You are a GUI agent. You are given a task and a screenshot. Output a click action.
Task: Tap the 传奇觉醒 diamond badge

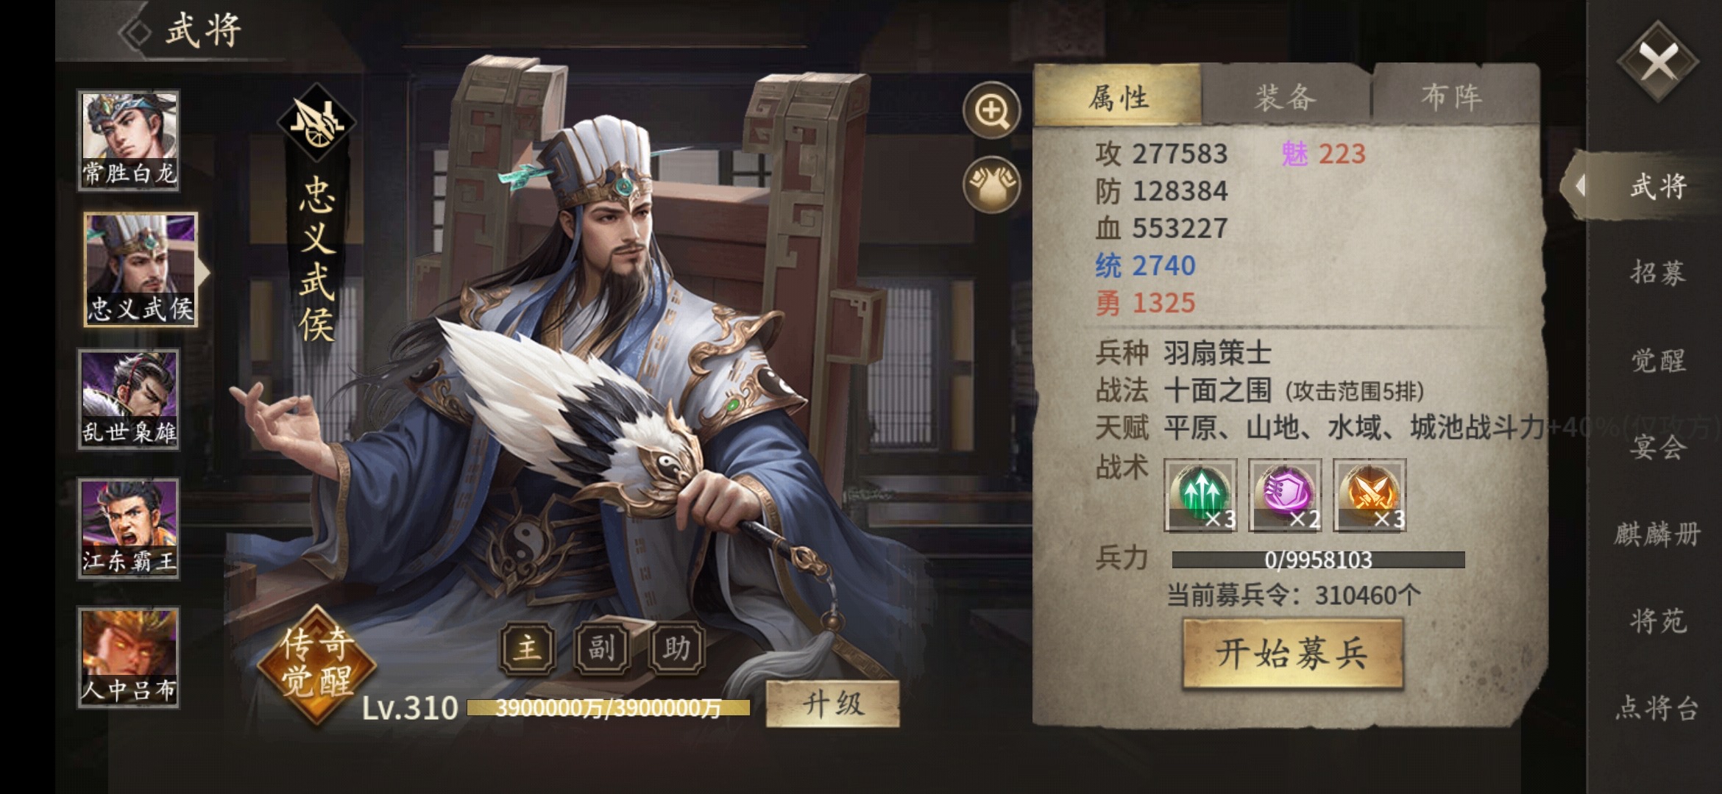[x=316, y=664]
